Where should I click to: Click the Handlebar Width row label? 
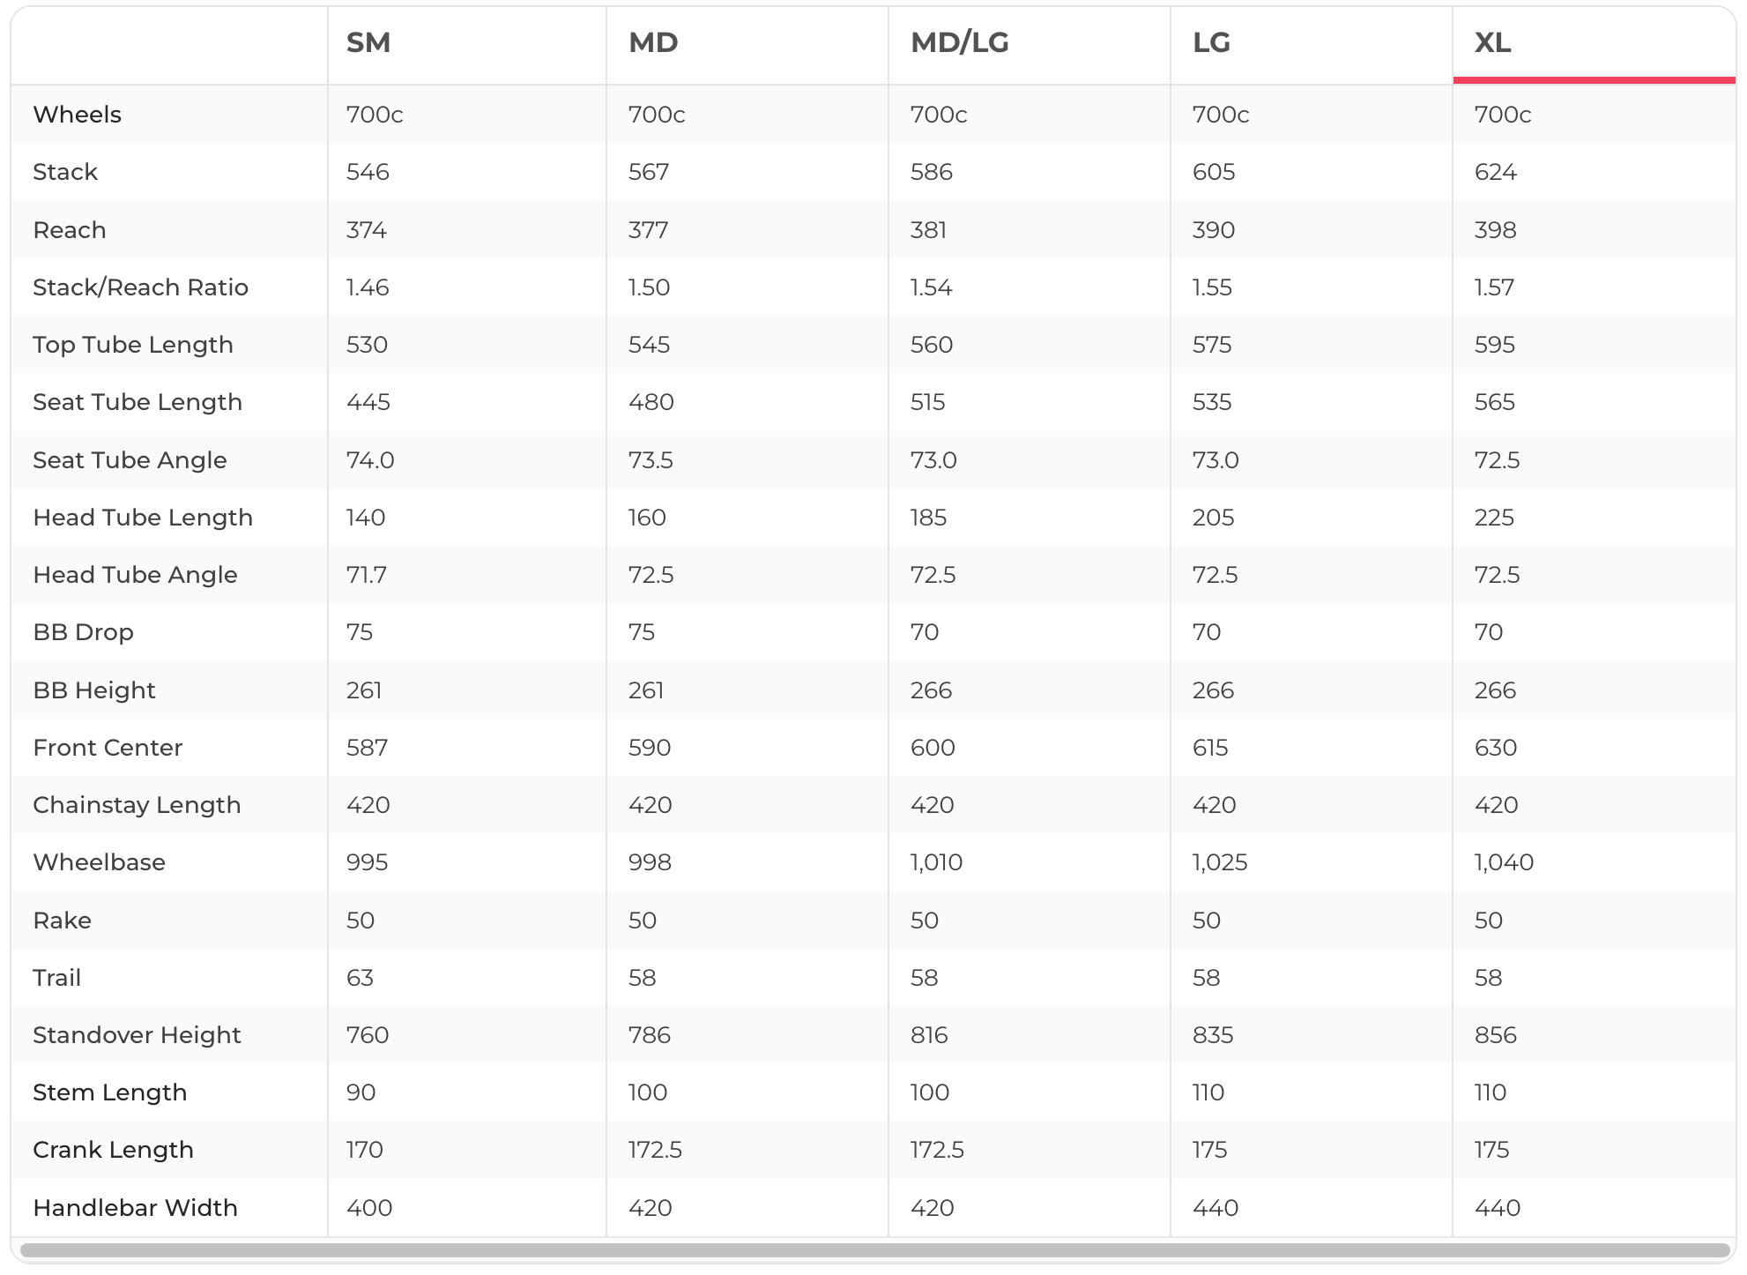135,1208
